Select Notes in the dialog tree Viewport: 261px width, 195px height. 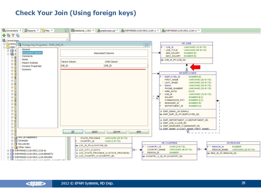click(25, 59)
